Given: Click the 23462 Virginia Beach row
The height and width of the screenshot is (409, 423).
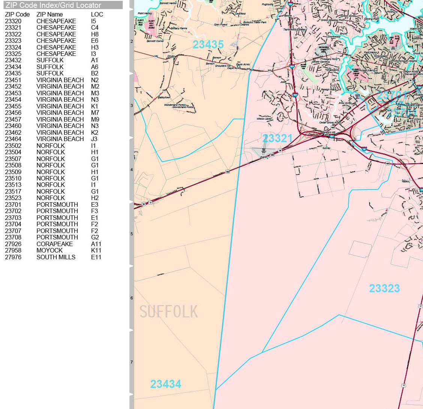Looking at the screenshot, I should (54, 132).
